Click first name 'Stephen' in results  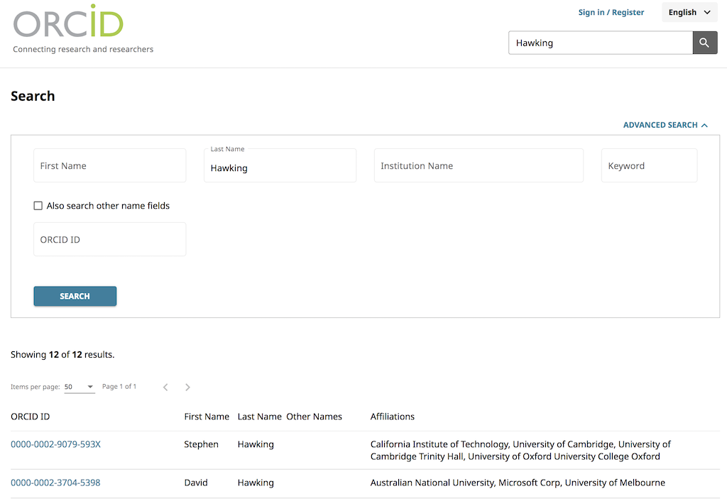pyautogui.click(x=201, y=444)
